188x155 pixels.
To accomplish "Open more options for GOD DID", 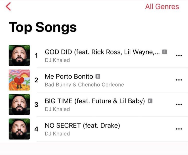I will 179,55.
